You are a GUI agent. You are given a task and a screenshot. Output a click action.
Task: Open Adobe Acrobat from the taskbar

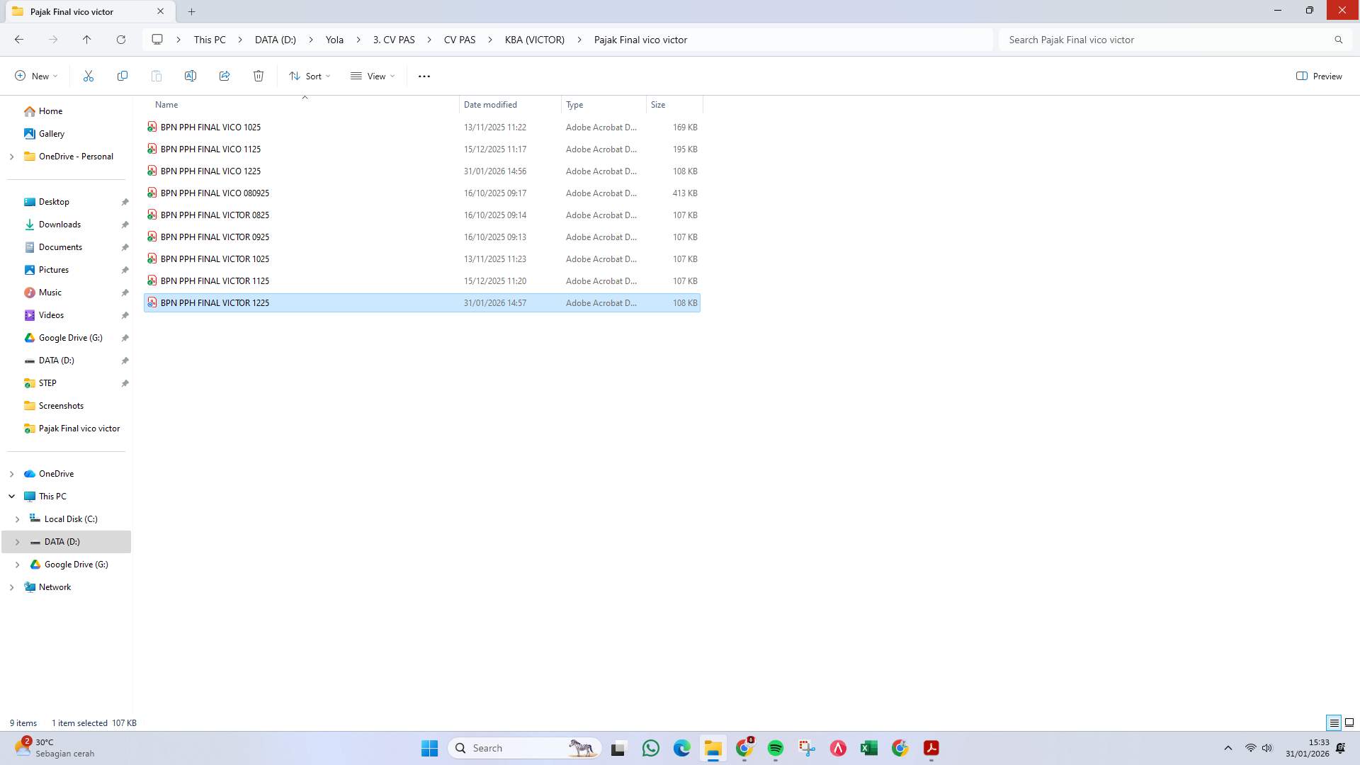coord(931,748)
